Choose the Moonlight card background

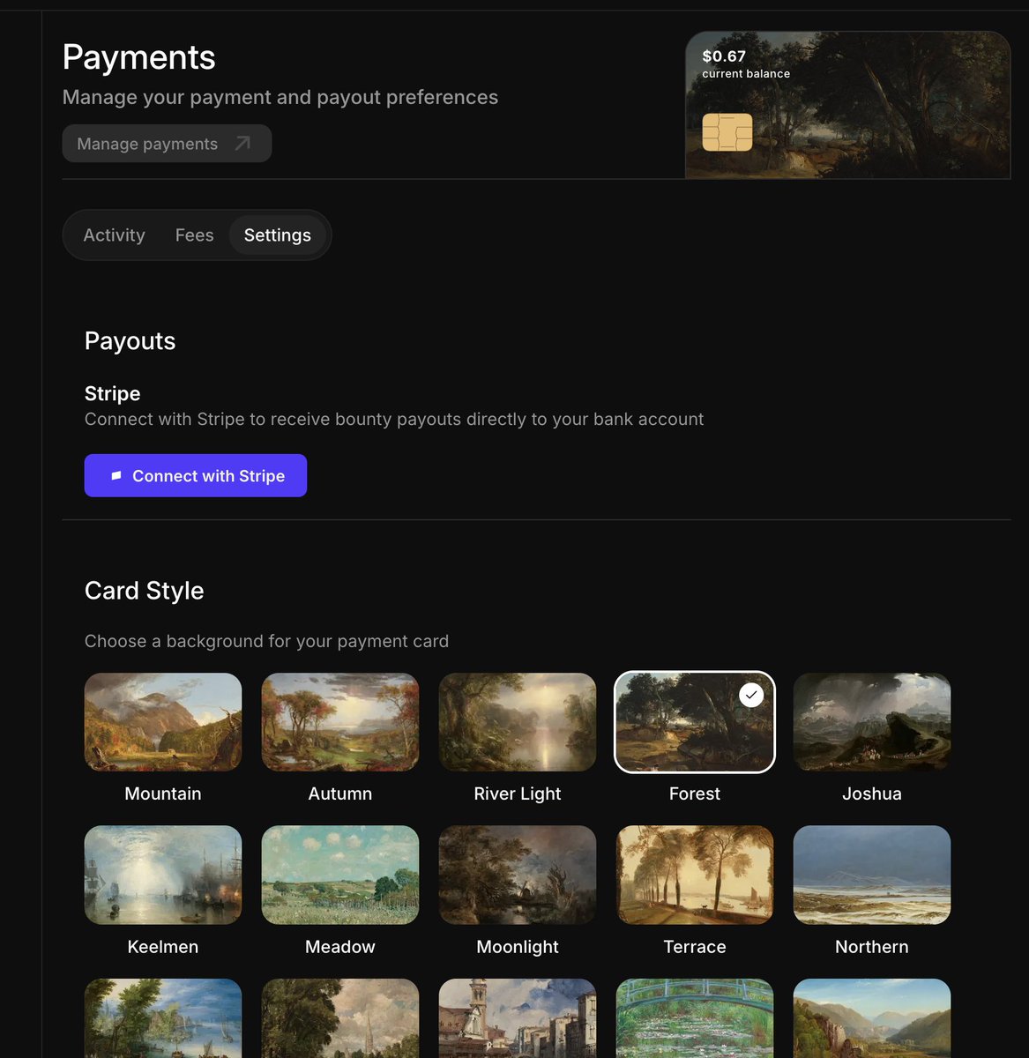(518, 875)
